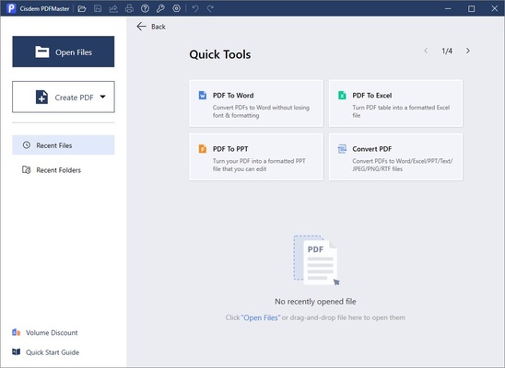
Task: Click the Recent Files clock icon
Action: click(x=27, y=145)
